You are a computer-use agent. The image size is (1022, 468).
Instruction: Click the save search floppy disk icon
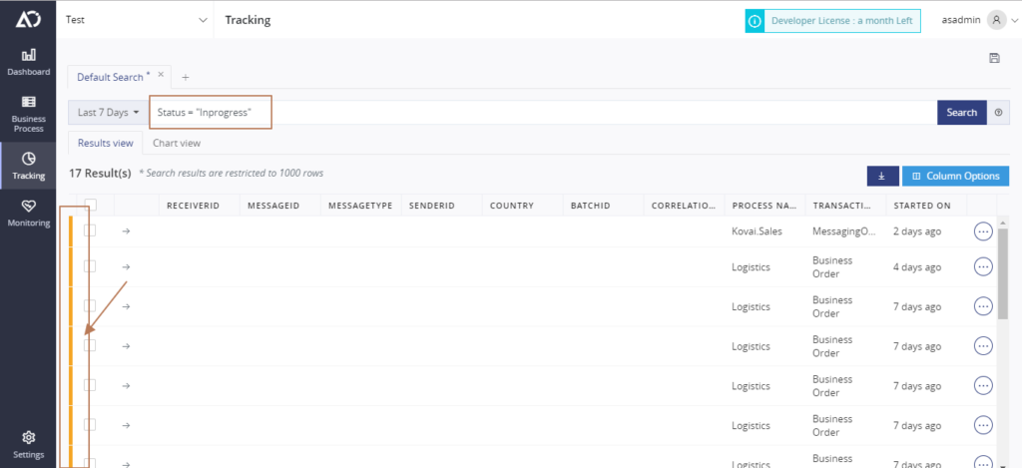pos(994,58)
